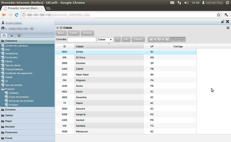Click the user profile icon in sidebar
This screenshot has width=231, height=142.
click(3, 23)
